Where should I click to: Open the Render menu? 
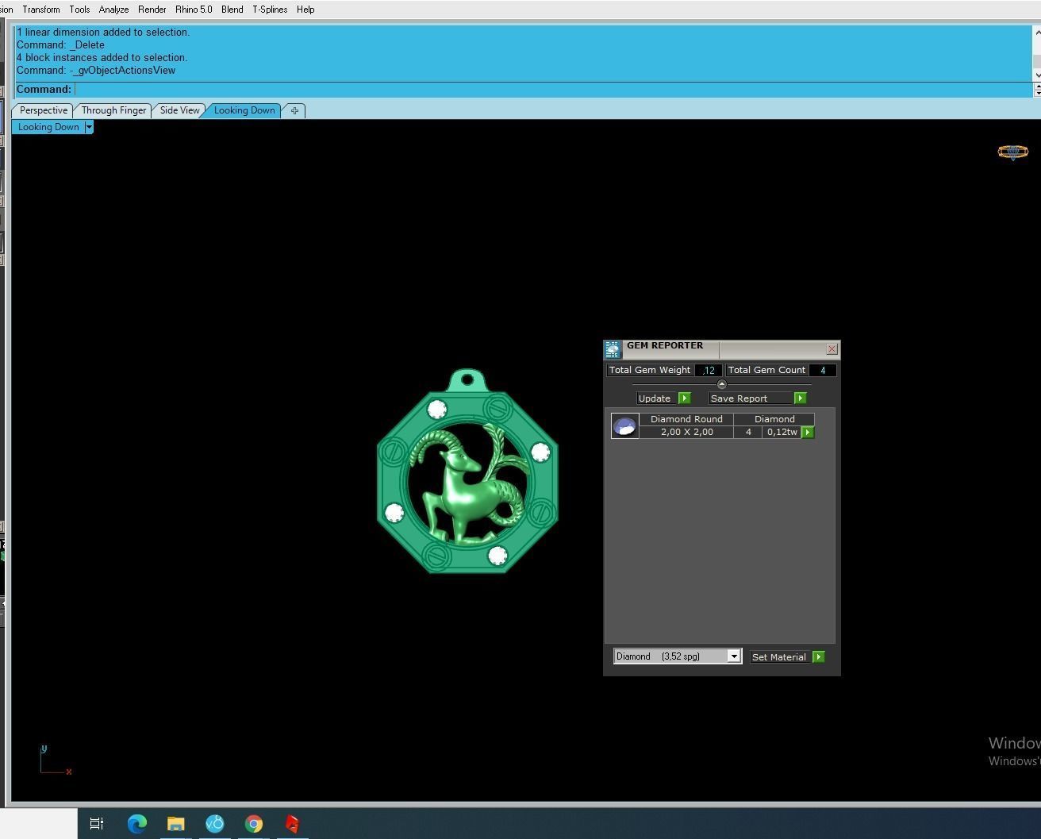click(x=152, y=10)
